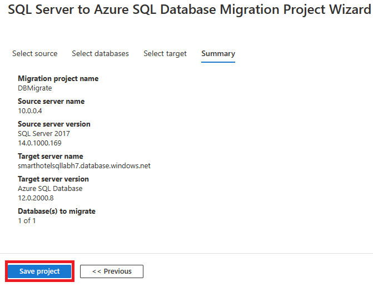Click the Save project button
This screenshot has height=287, width=373.
pyautogui.click(x=39, y=271)
